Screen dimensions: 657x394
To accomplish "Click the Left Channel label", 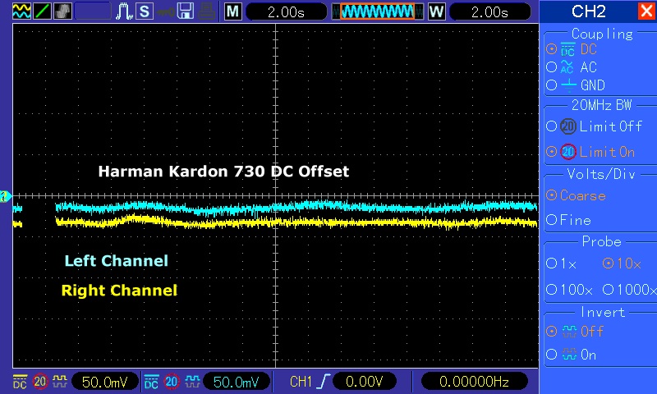I will coord(116,261).
